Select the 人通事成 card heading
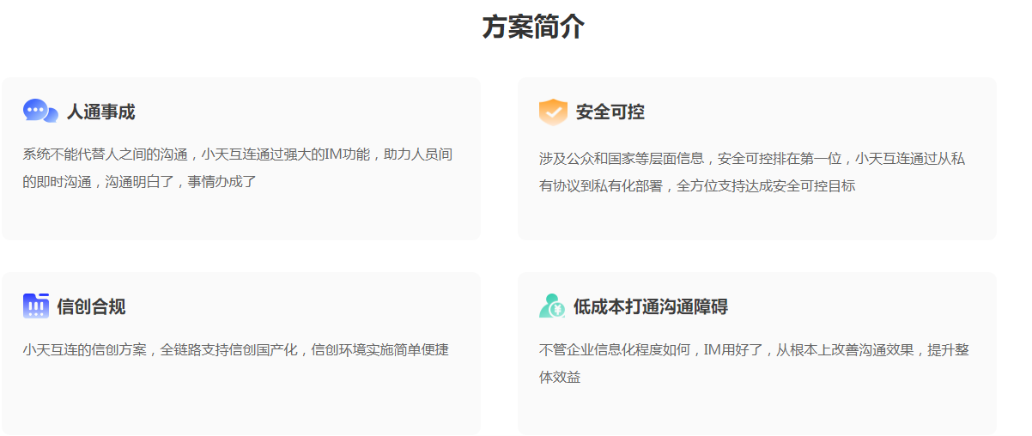The height and width of the screenshot is (436, 1032). [100, 112]
